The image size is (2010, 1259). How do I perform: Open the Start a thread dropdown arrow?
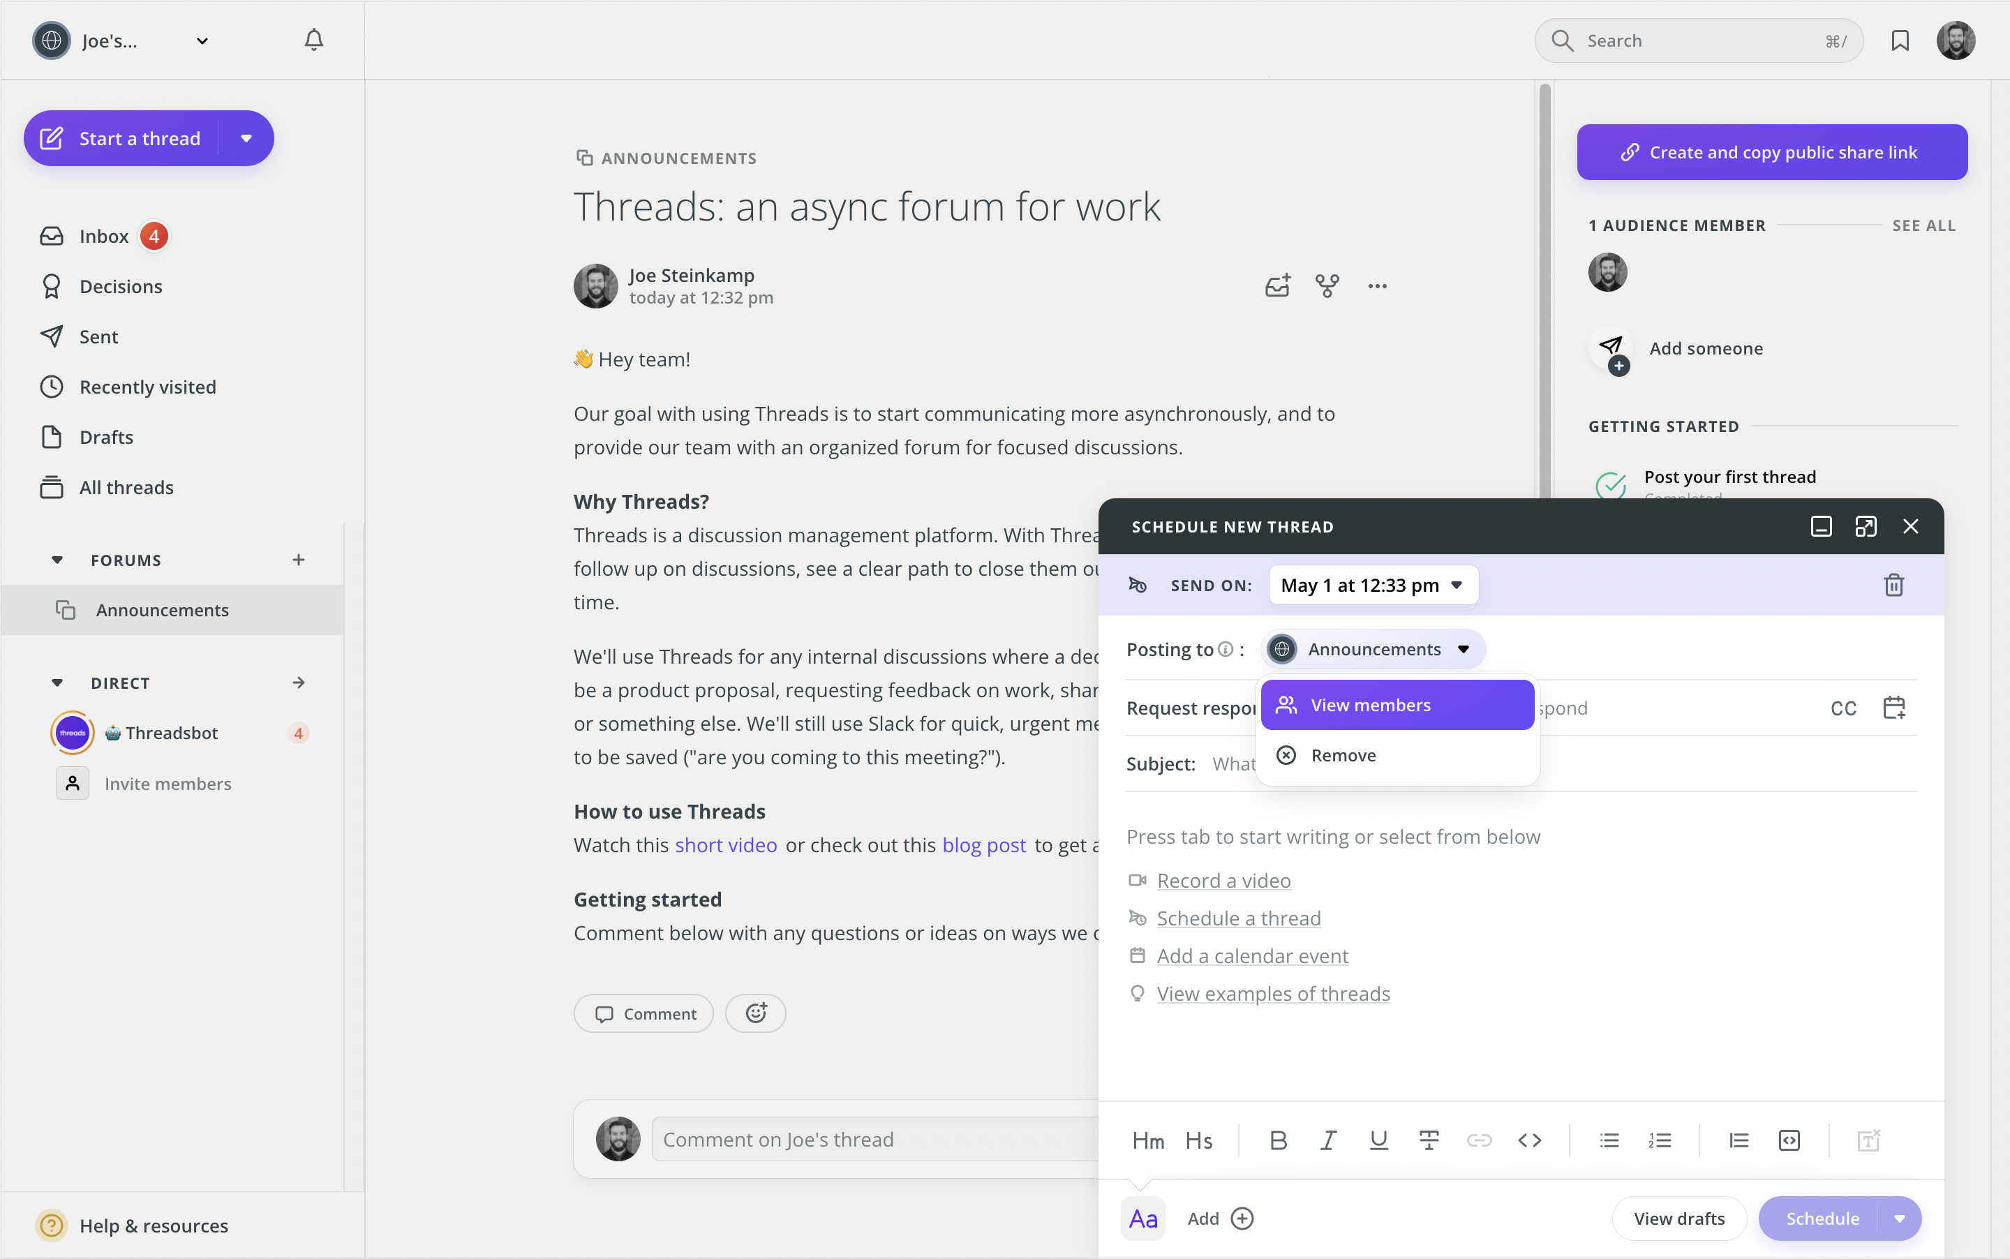coord(246,138)
